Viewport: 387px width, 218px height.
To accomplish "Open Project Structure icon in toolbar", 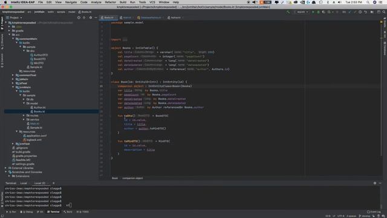I will [372, 12].
